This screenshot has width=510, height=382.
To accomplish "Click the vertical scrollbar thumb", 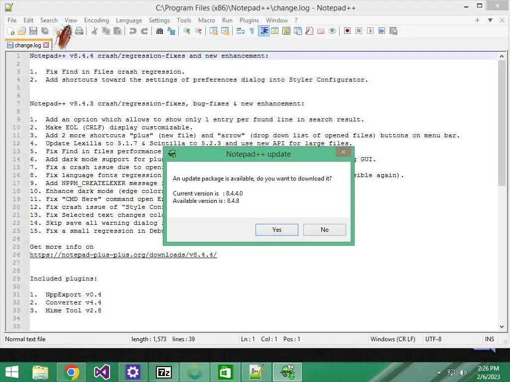I will pyautogui.click(x=502, y=123).
